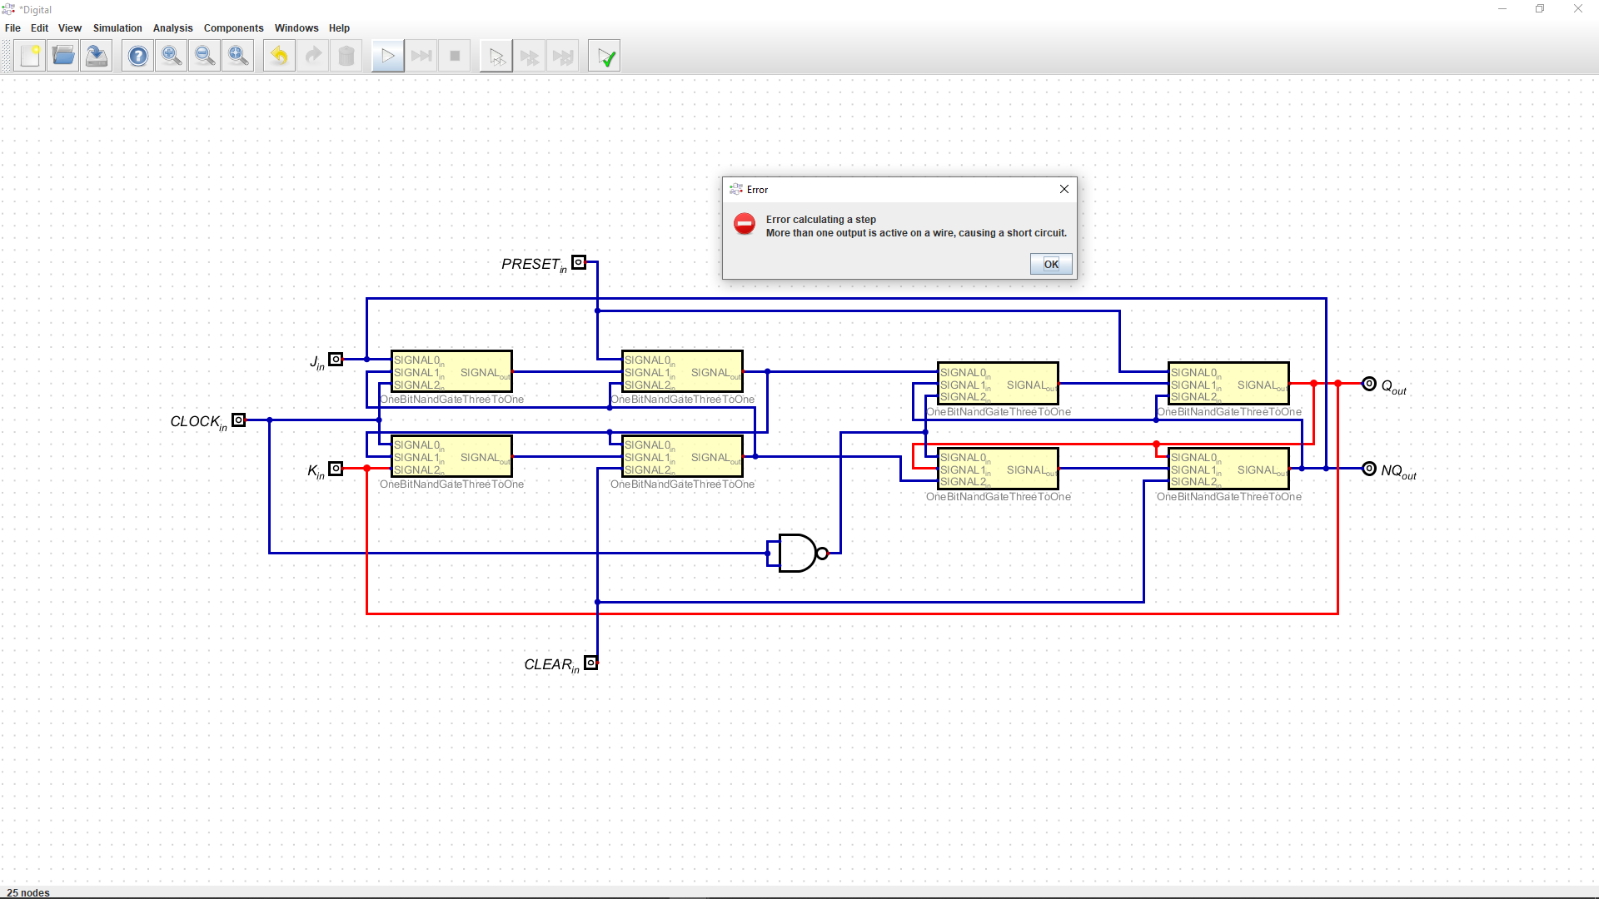Image resolution: width=1599 pixels, height=899 pixels.
Task: Toggle the K_in input value
Action: point(336,468)
